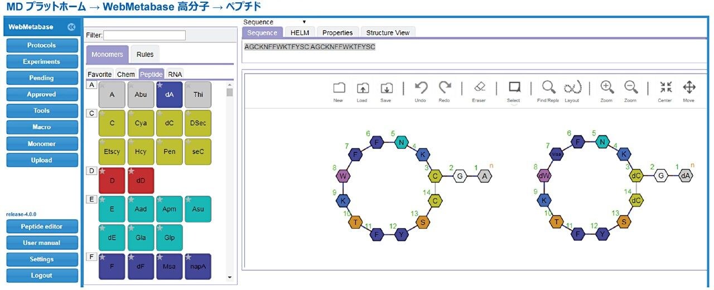Center the structure in canvas
This screenshot has width=714, height=290.
[x=665, y=88]
